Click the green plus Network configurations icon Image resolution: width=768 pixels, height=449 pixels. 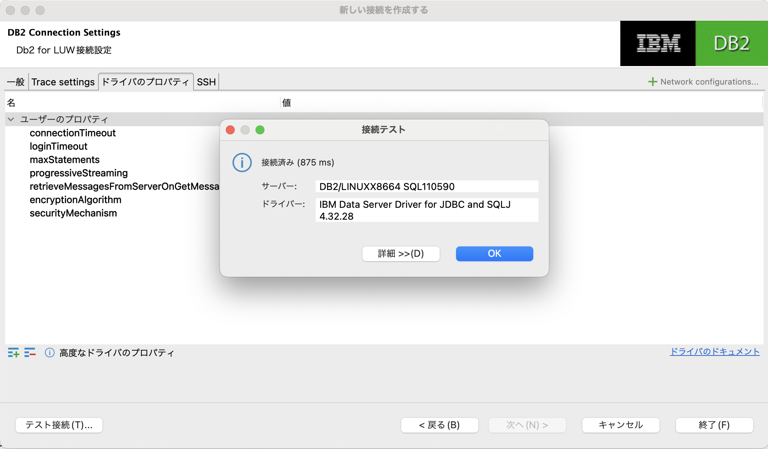(653, 82)
